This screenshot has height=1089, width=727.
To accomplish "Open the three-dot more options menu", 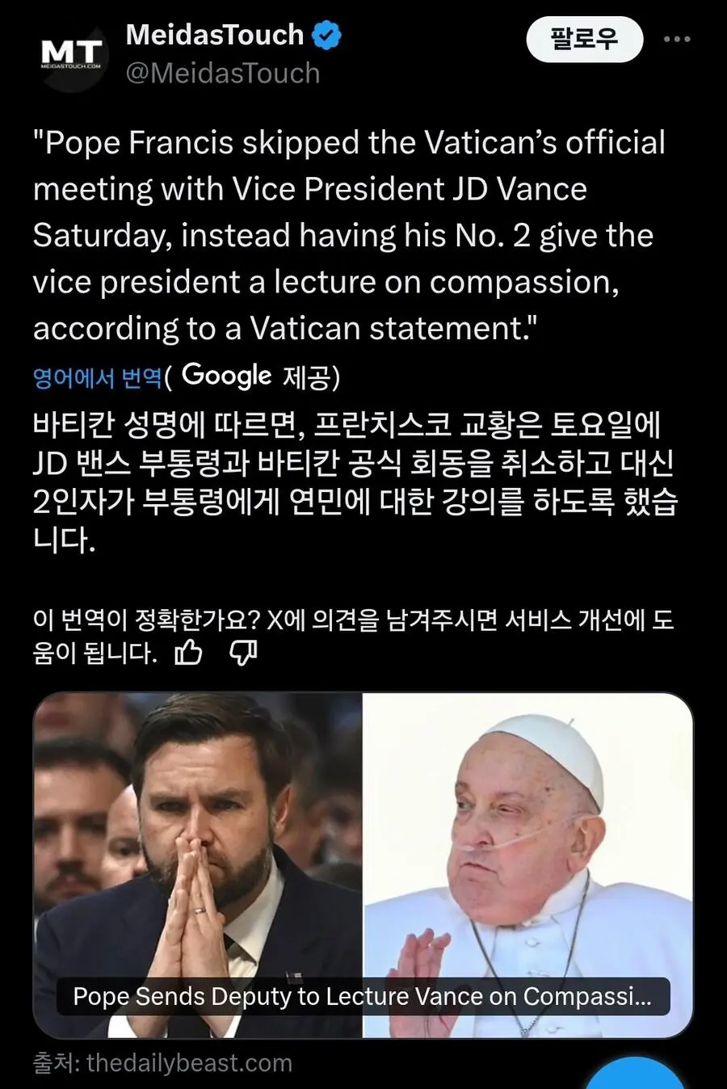I will point(677,39).
